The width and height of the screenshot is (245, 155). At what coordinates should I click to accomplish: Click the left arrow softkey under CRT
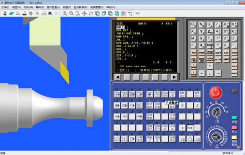[118, 77]
